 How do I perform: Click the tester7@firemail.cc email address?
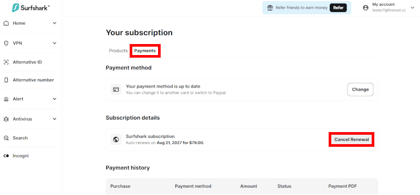(x=389, y=10)
